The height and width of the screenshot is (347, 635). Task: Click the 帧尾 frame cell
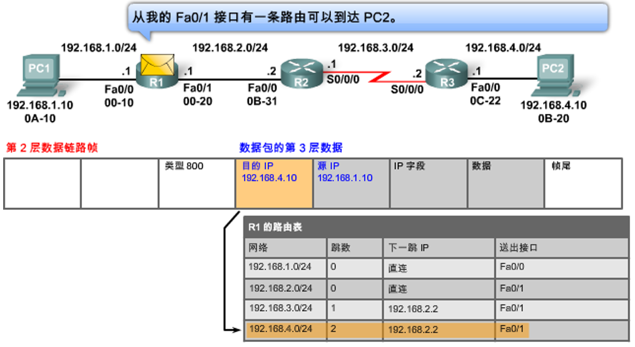coord(583,184)
